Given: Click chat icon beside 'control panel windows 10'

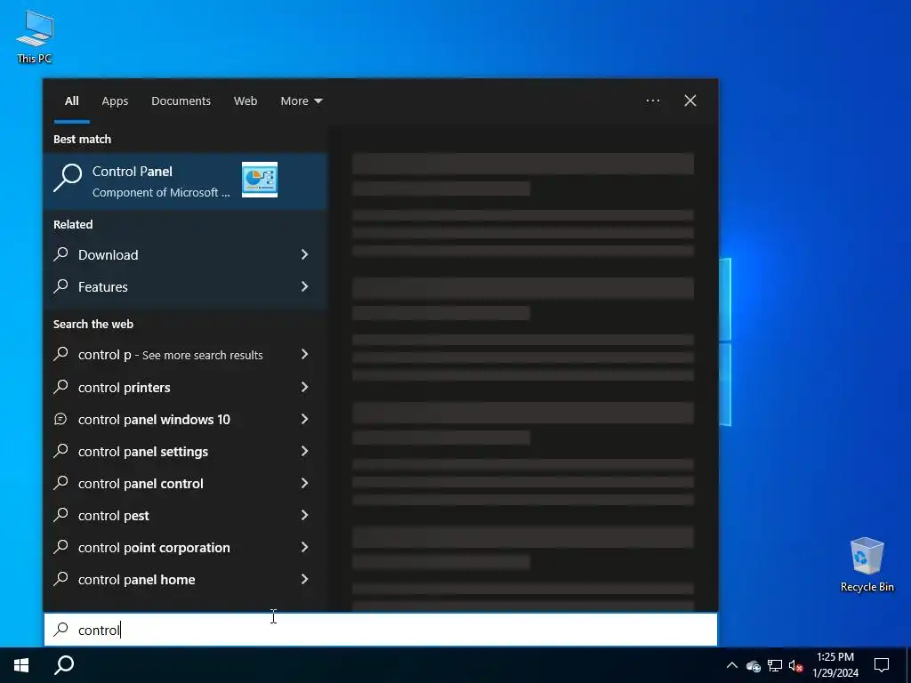Looking at the screenshot, I should click(60, 419).
